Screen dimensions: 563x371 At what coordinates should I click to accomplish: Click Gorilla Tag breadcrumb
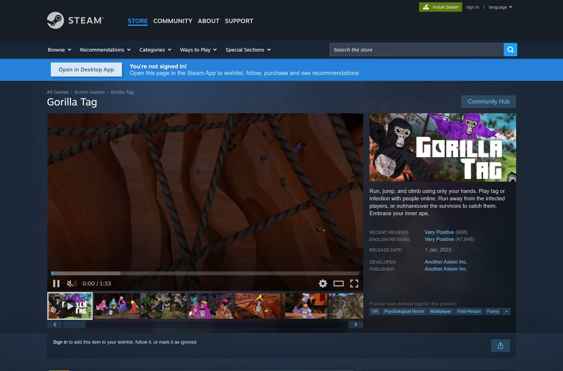coord(122,92)
